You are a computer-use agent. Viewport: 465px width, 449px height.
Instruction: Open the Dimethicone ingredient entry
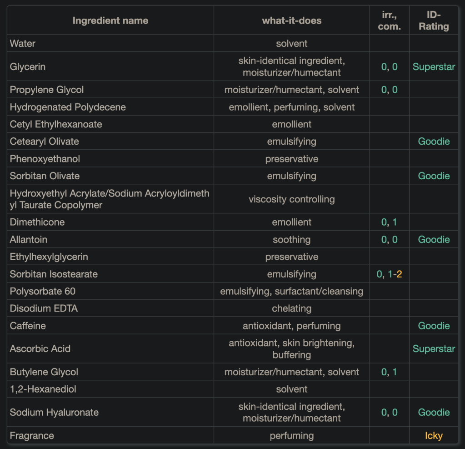tap(37, 222)
